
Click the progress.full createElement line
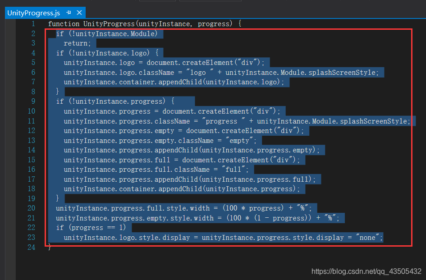click(182, 160)
